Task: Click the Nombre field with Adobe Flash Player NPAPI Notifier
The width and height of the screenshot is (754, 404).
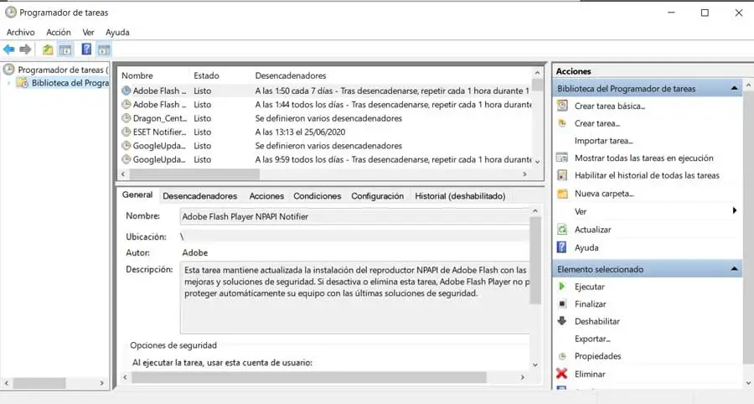Action: (x=355, y=216)
